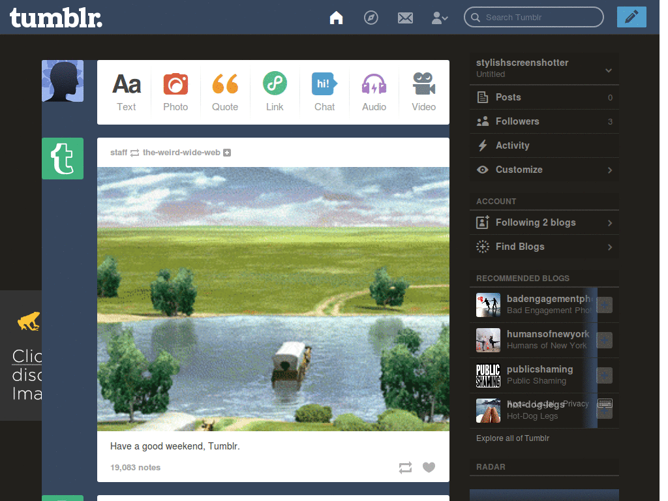Reblog the staff post
This screenshot has width=668, height=501.
click(x=405, y=467)
